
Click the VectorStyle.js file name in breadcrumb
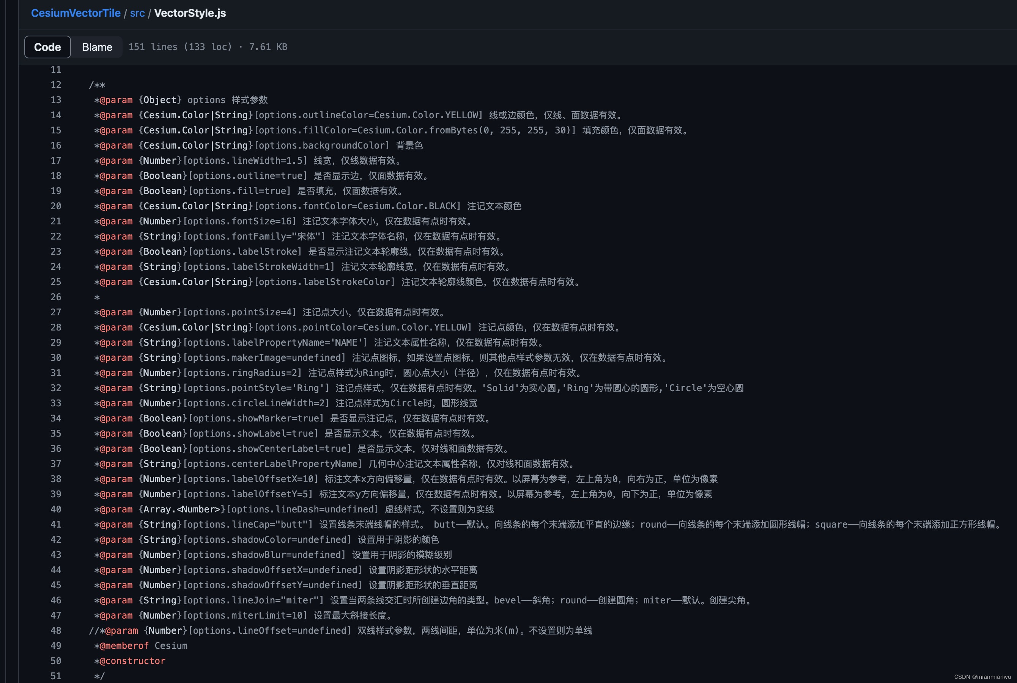190,13
